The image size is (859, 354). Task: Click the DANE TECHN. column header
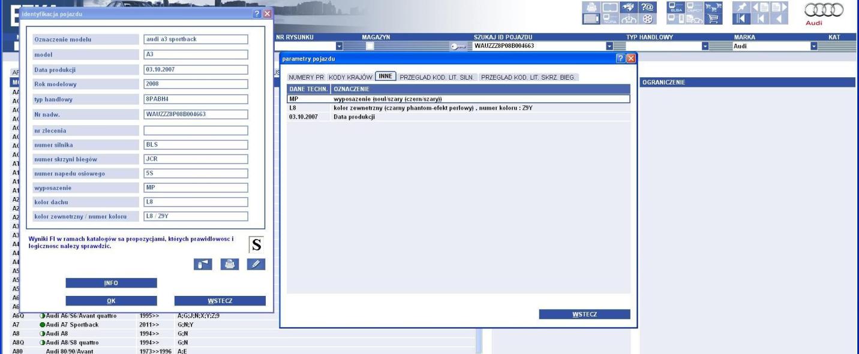click(x=308, y=89)
